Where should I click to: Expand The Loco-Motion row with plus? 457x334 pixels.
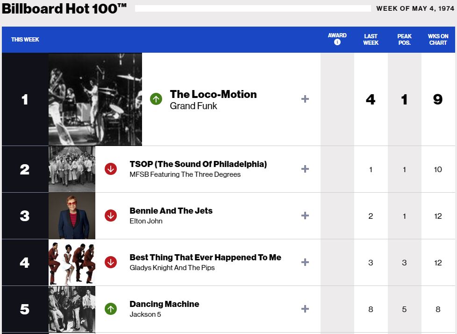coord(305,99)
